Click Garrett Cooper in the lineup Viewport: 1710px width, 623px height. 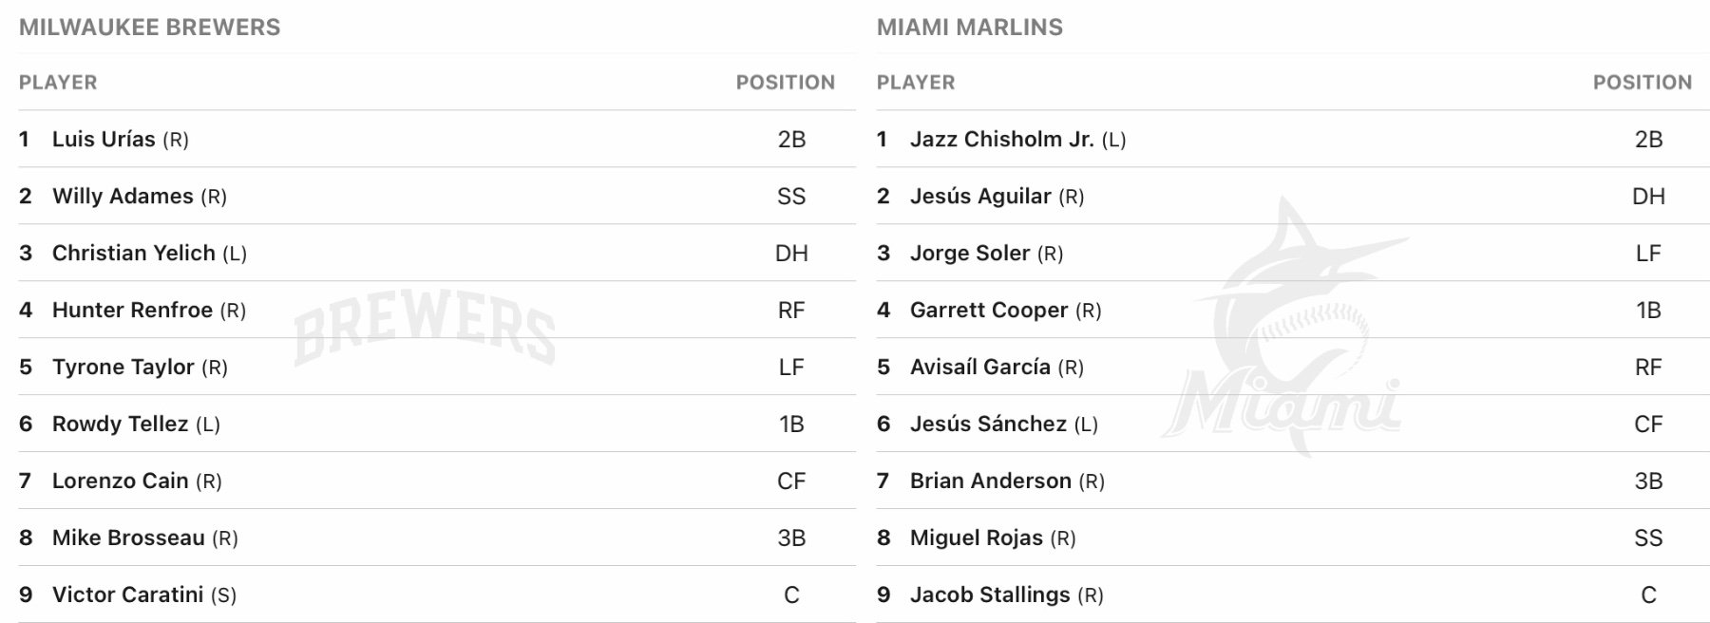[x=989, y=311]
